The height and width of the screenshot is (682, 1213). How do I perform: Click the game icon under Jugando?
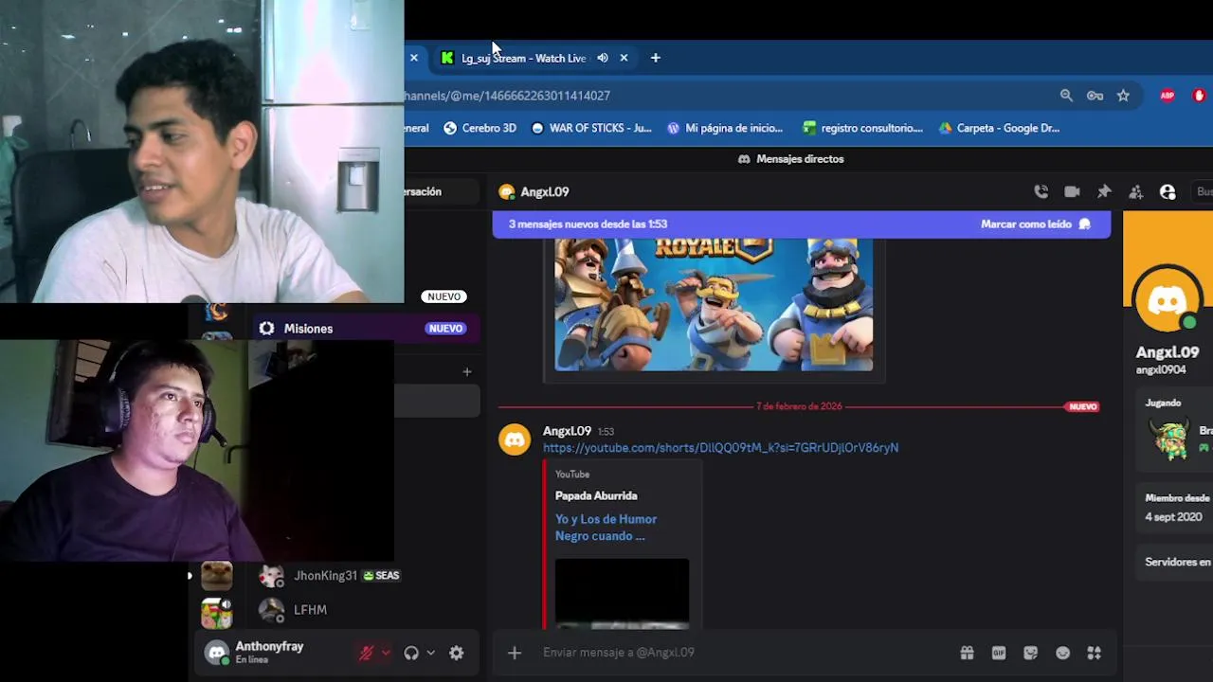(1170, 438)
